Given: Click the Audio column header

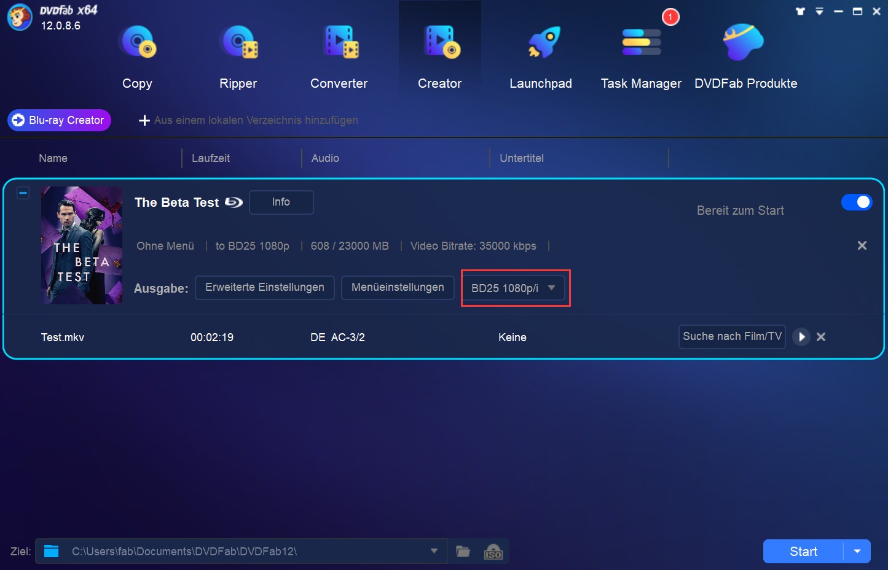Looking at the screenshot, I should (x=325, y=158).
